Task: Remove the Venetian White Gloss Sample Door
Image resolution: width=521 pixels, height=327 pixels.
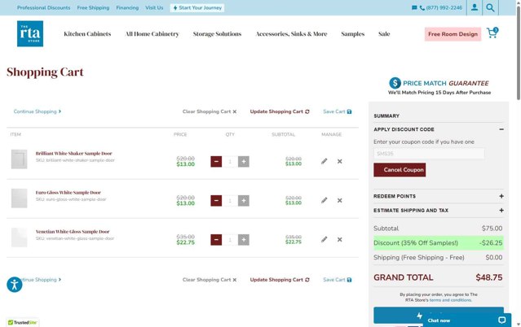Action: click(x=339, y=239)
